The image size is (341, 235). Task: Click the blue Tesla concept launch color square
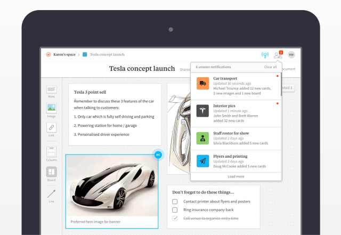[x=85, y=54]
